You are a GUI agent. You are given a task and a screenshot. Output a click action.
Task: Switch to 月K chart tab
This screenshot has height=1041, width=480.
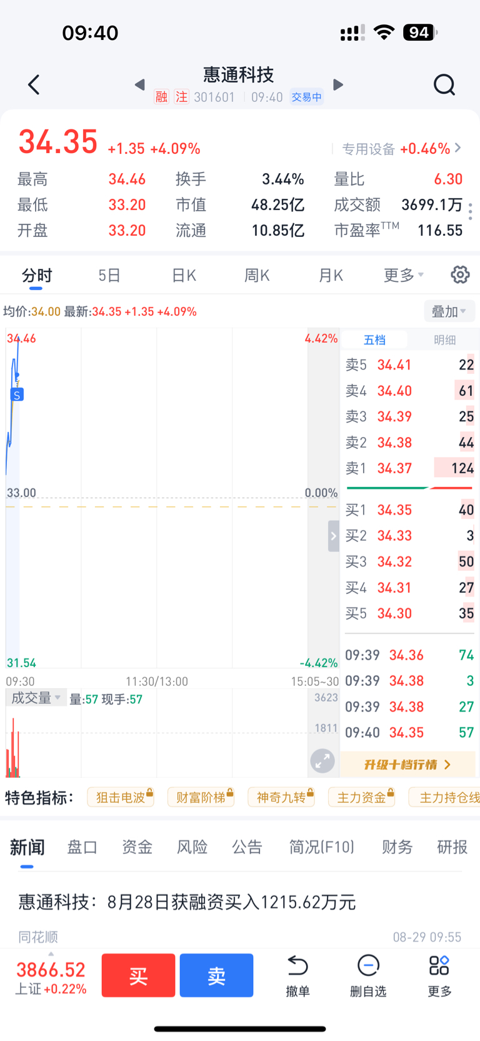click(x=331, y=276)
